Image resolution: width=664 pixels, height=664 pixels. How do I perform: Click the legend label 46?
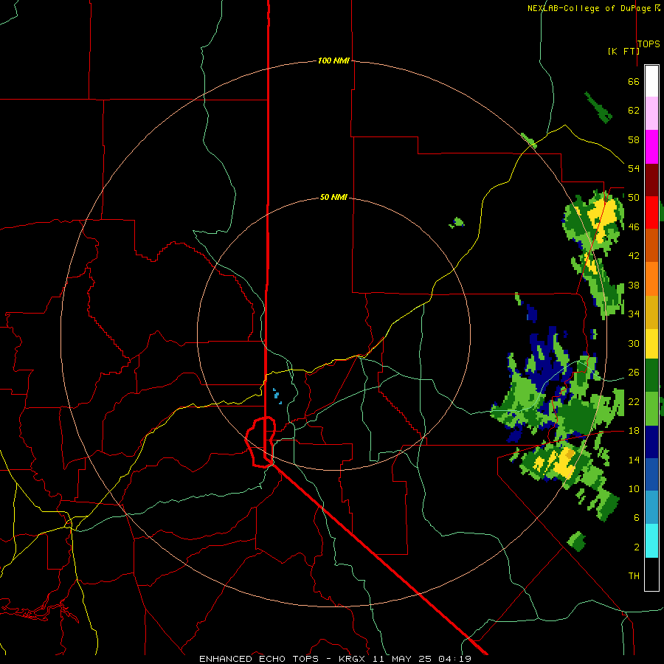634,227
